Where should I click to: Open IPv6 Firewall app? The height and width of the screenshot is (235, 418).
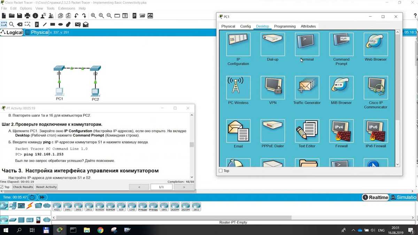[x=376, y=131]
